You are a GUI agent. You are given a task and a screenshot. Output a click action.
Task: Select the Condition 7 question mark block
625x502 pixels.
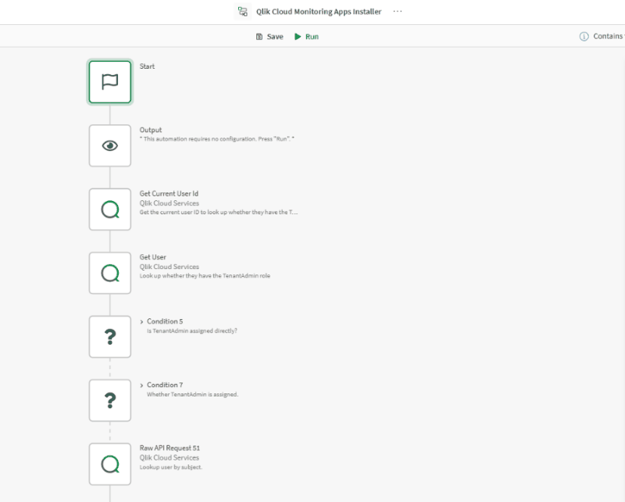click(110, 400)
